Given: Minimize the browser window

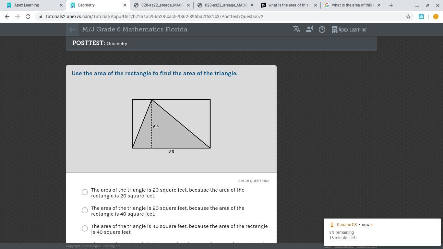Looking at the screenshot, I should pyautogui.click(x=417, y=5).
